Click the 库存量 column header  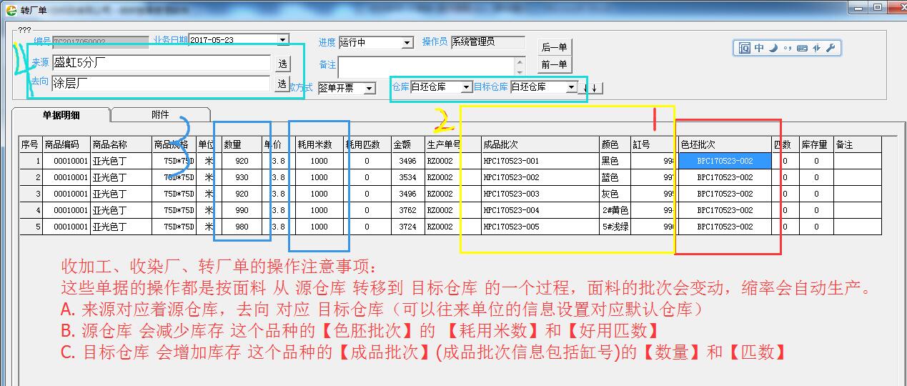click(816, 144)
